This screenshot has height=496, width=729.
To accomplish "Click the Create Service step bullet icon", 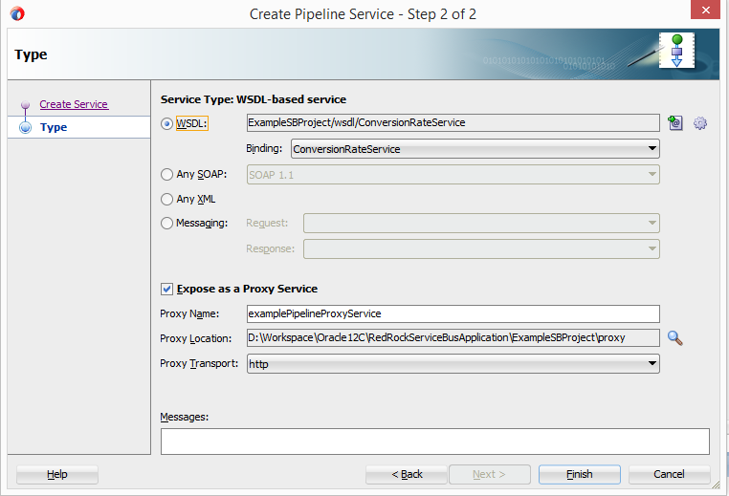I will (25, 104).
